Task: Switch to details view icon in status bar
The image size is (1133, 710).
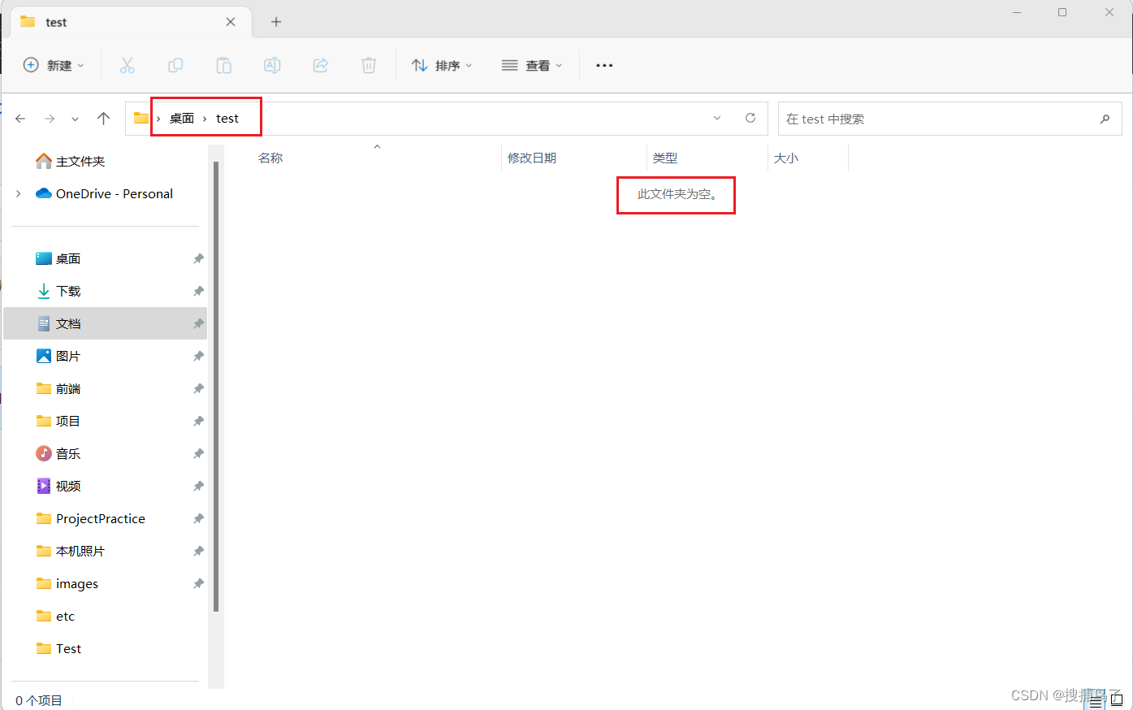Action: point(1096,701)
